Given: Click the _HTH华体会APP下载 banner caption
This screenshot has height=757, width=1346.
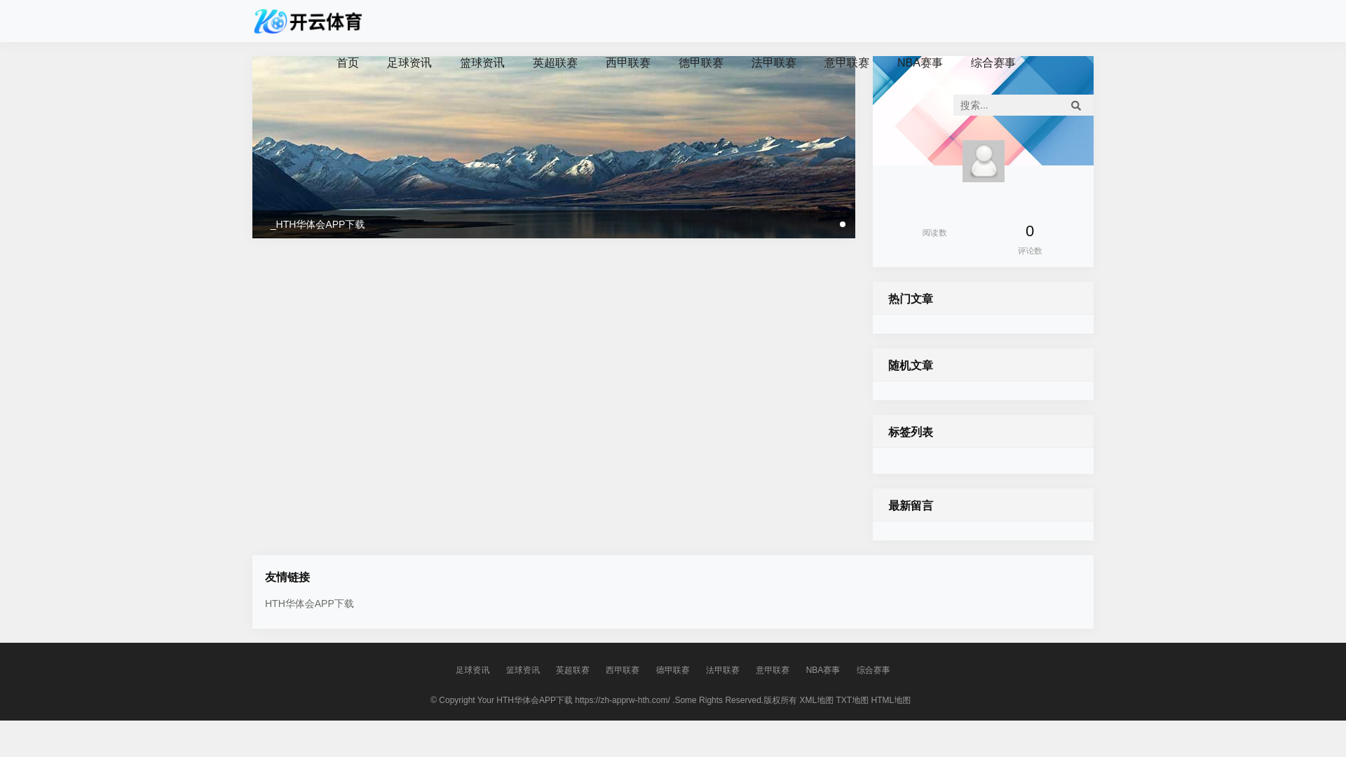Looking at the screenshot, I should click(318, 224).
